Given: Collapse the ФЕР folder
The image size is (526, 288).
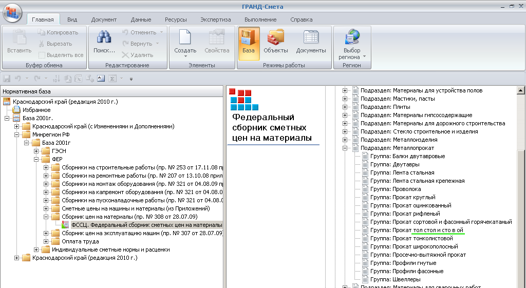Looking at the screenshot, I should [36, 159].
